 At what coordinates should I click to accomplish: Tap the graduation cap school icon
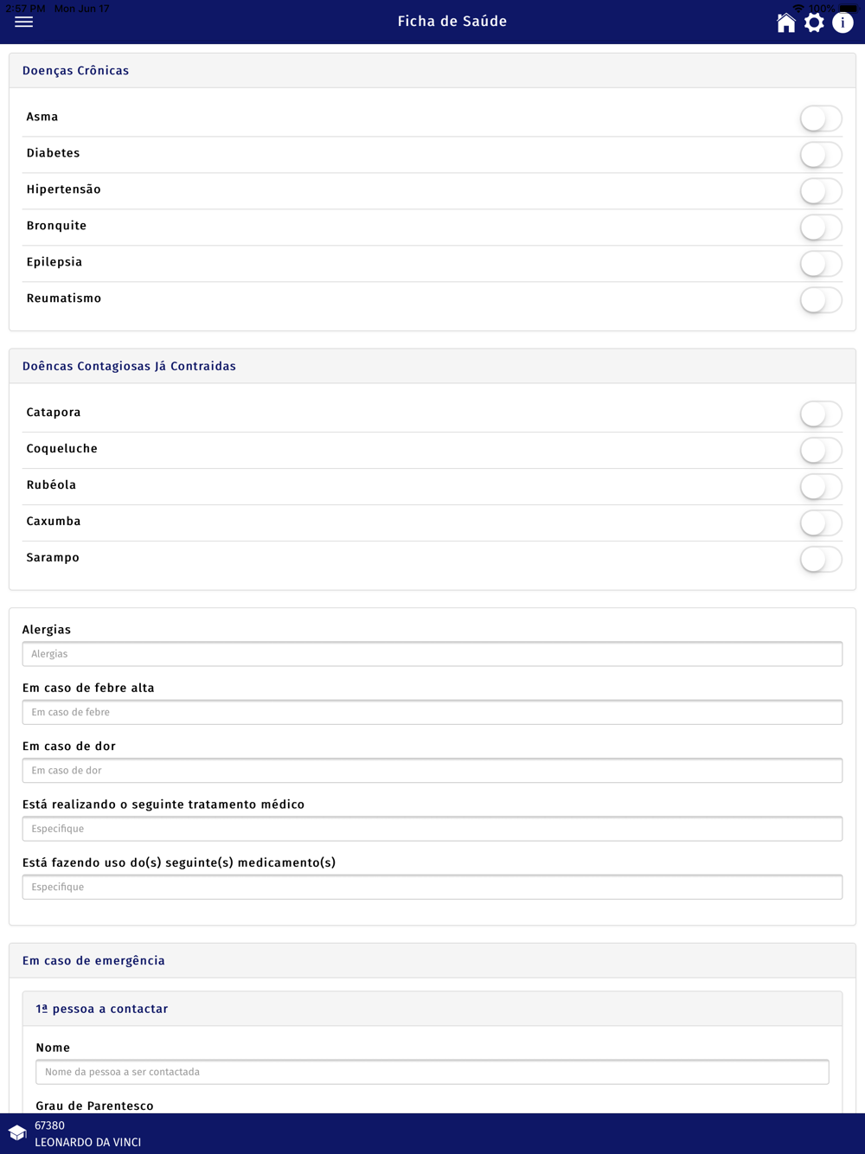point(17,1133)
